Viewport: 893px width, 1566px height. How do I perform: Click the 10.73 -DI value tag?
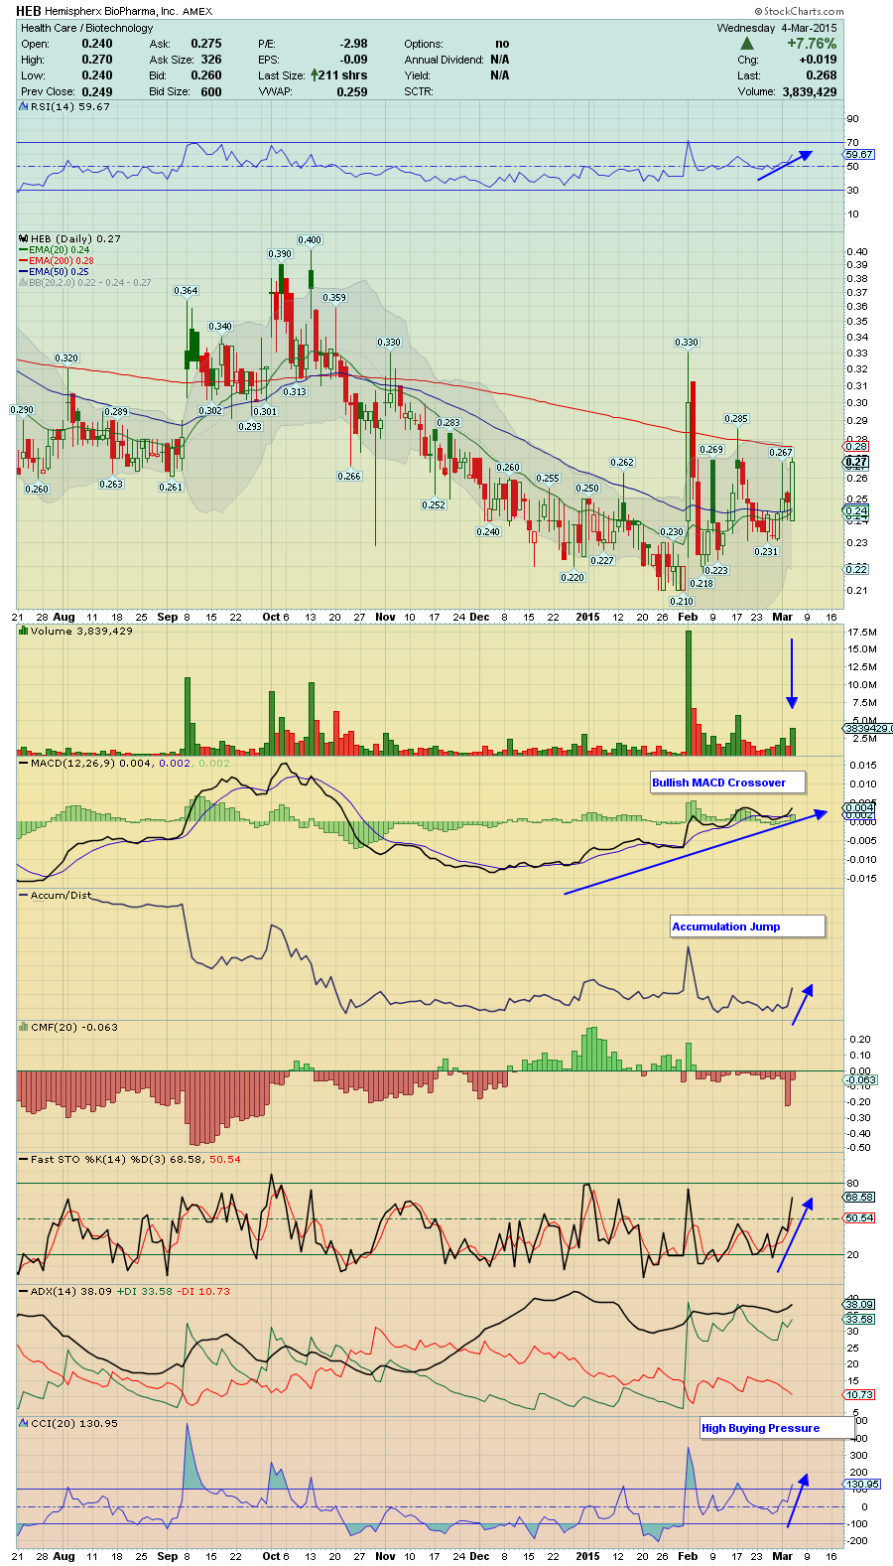859,1395
